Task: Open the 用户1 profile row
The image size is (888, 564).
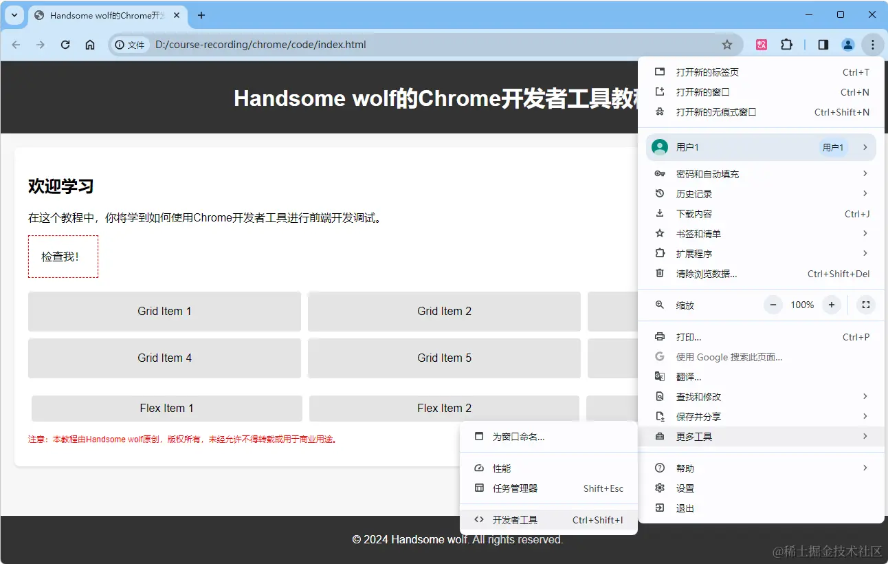Action: pyautogui.click(x=761, y=147)
